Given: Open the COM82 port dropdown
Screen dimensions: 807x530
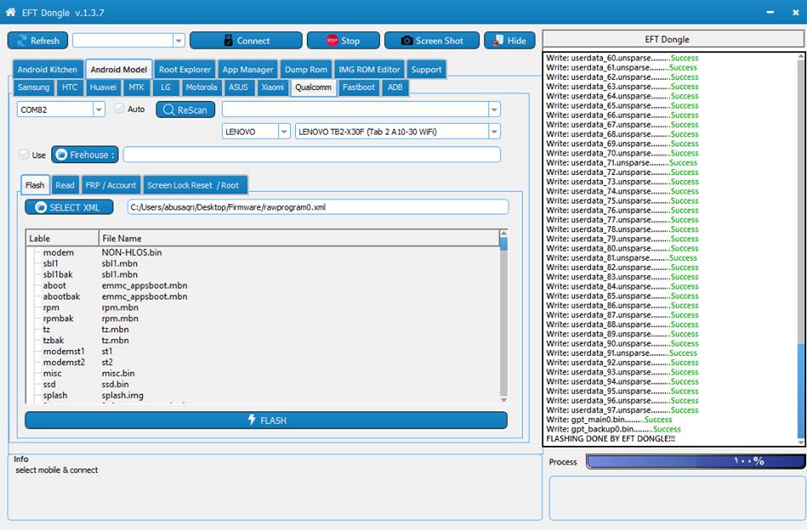Looking at the screenshot, I should (x=98, y=109).
